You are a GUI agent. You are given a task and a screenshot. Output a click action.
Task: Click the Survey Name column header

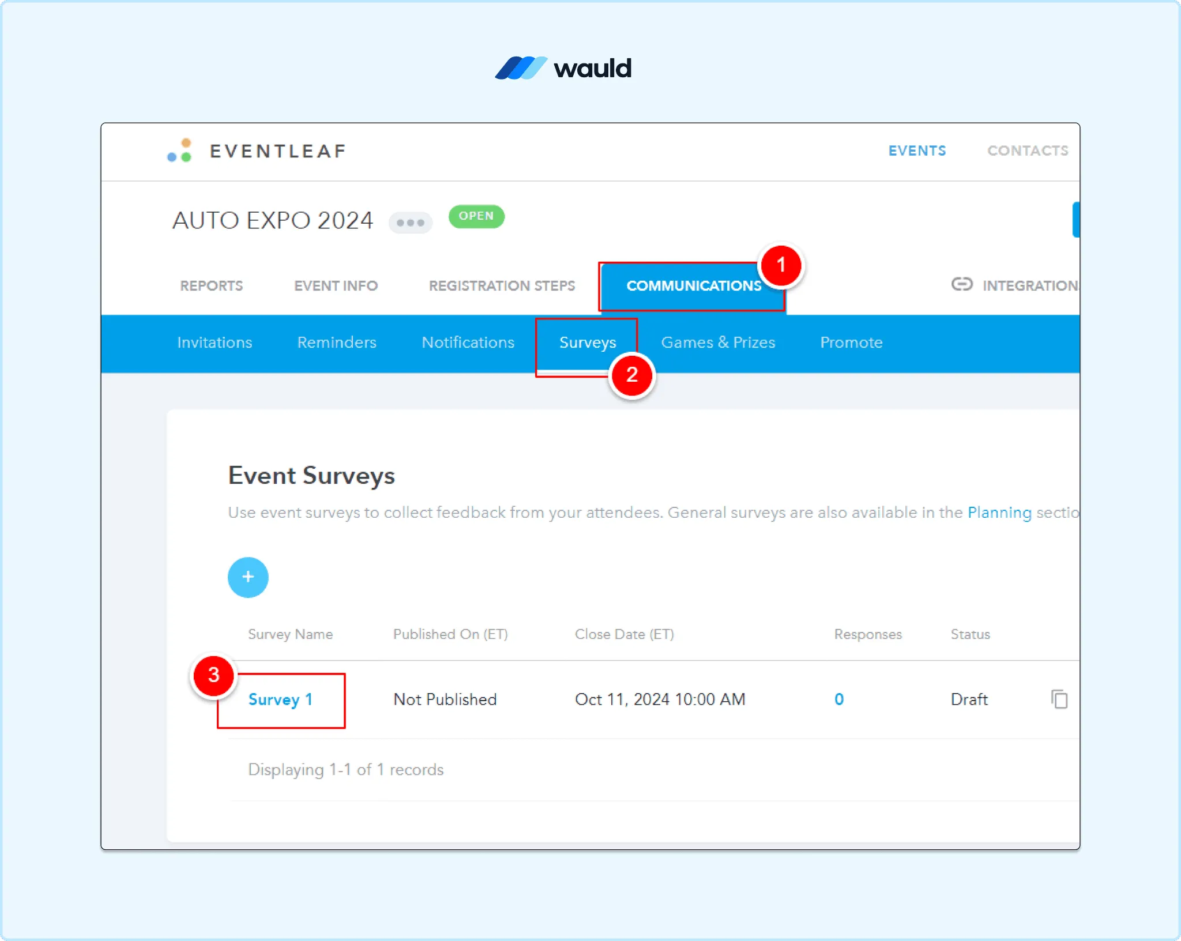[290, 634]
